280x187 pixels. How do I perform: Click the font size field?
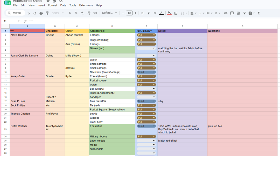129,13
